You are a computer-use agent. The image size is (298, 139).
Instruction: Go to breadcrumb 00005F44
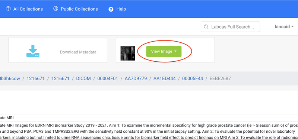[193, 78]
